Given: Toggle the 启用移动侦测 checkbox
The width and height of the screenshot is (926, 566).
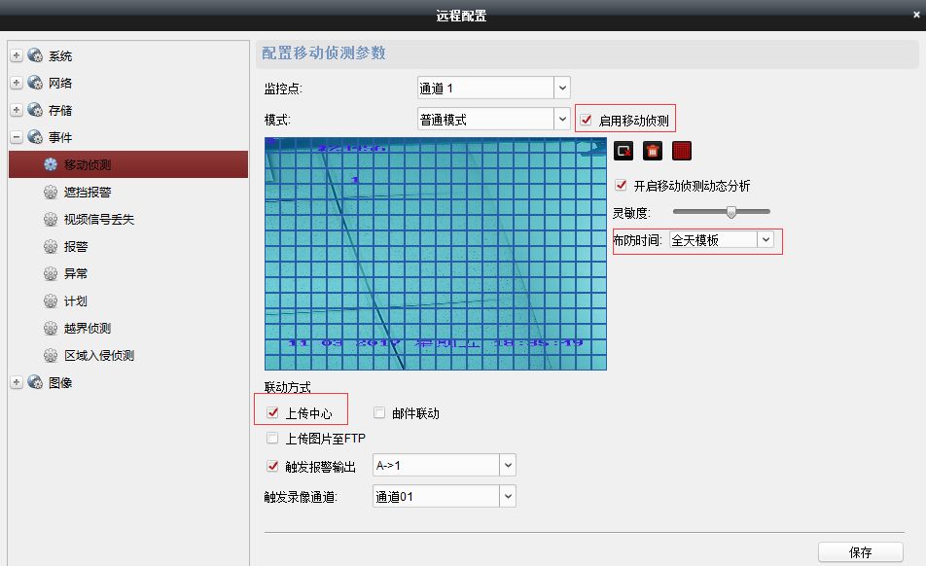Looking at the screenshot, I should point(586,121).
